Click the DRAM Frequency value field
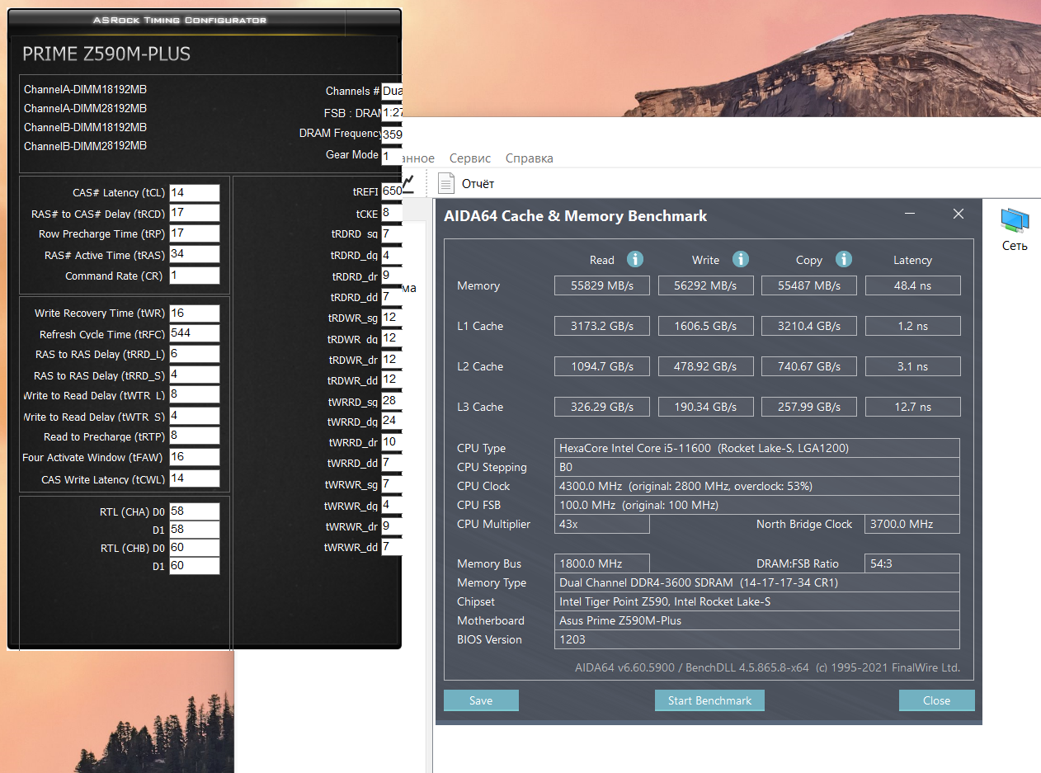 (x=392, y=134)
